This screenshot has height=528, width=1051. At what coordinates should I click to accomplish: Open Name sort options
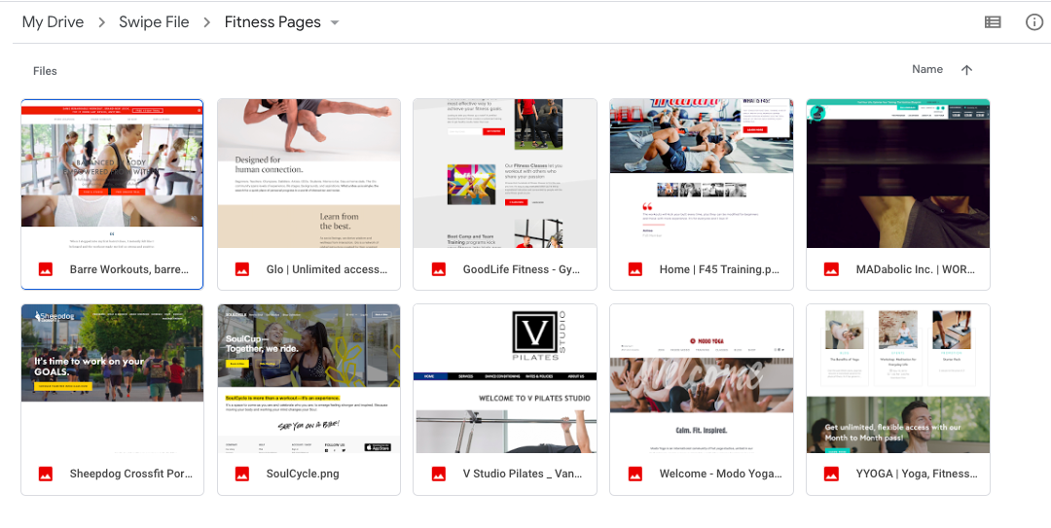click(x=927, y=69)
